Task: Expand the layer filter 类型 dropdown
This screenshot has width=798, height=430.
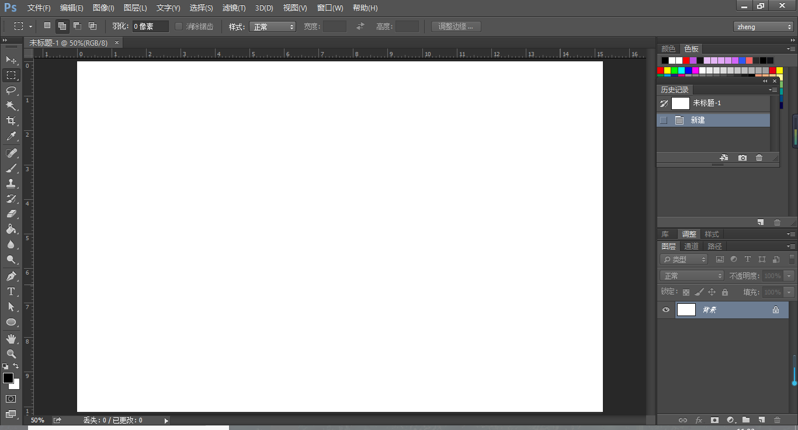Action: point(684,259)
